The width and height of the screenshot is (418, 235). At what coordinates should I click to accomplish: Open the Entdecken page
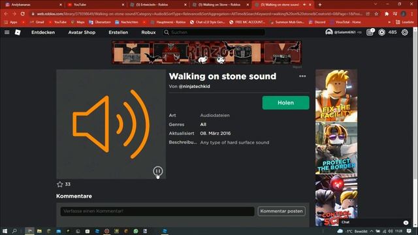tap(43, 32)
